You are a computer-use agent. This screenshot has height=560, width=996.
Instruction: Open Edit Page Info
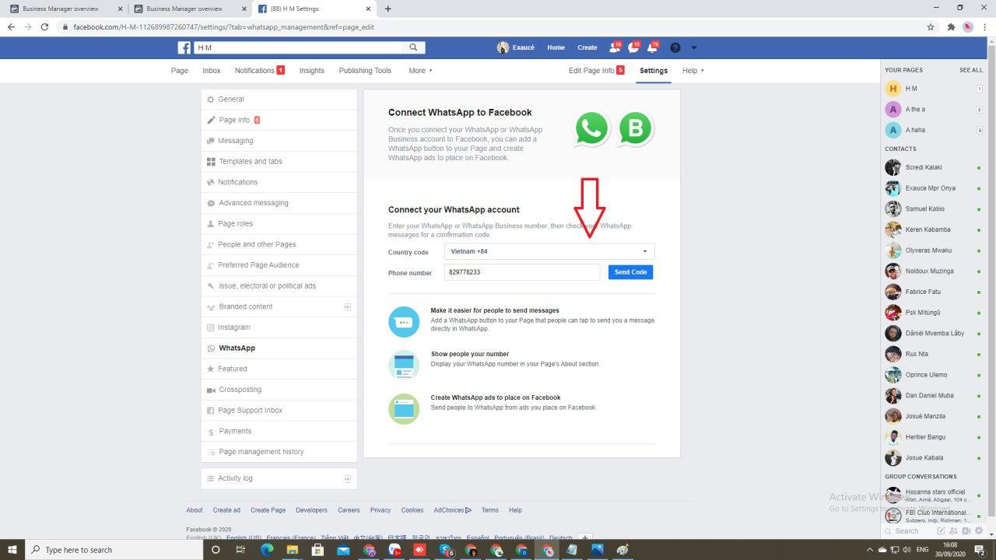pyautogui.click(x=596, y=71)
